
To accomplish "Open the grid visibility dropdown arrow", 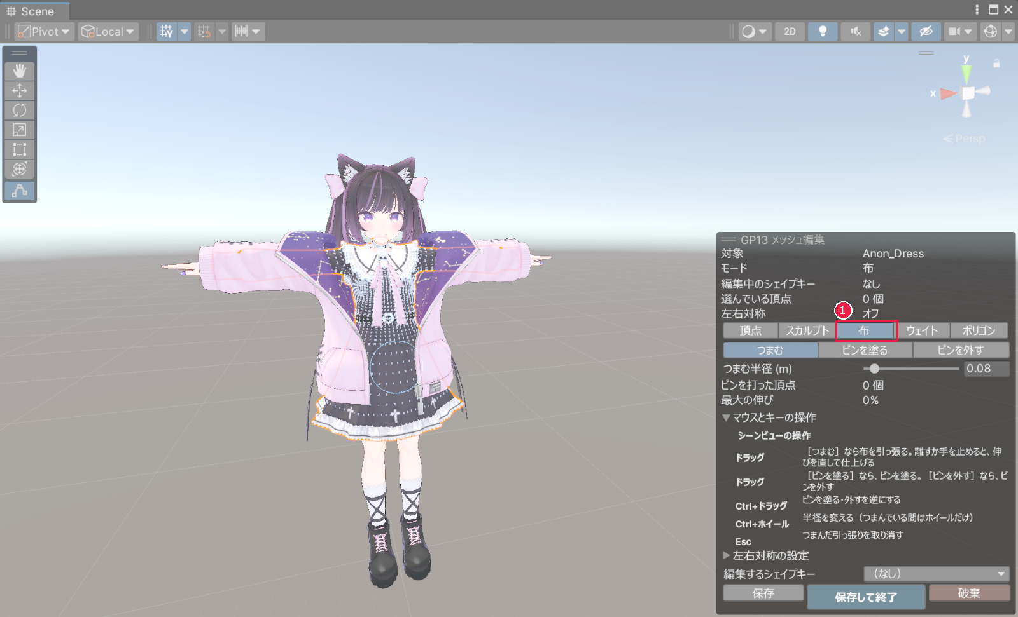I will point(185,31).
